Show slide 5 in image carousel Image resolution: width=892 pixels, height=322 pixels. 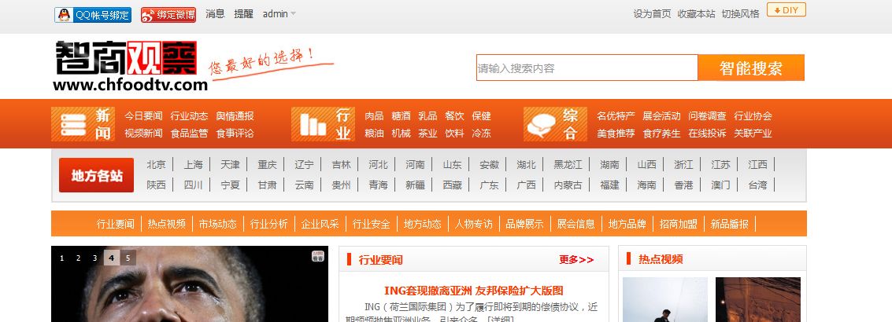(x=128, y=258)
